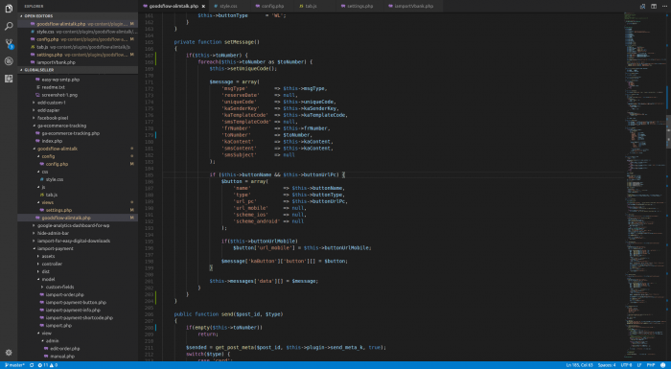Collapse the config folder
The width and height of the screenshot is (671, 369).
coord(48,156)
